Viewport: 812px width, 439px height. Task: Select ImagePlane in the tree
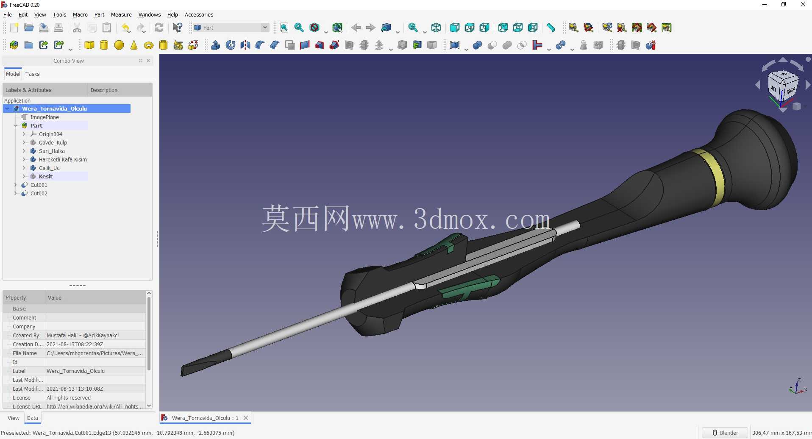[44, 117]
